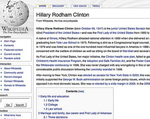Open the Illinois link
Screen dimensions: 150x119
click(x=54, y=38)
